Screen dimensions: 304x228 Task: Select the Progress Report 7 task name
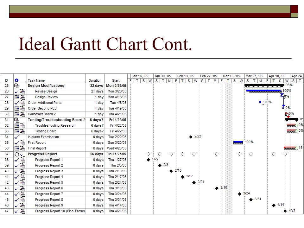pos(49,194)
